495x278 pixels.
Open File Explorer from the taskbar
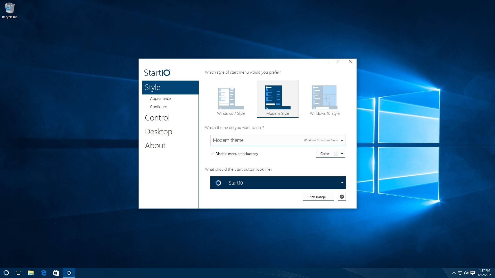[x=31, y=273]
